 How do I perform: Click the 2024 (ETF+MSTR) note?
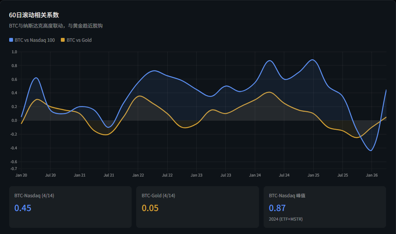(x=286, y=219)
